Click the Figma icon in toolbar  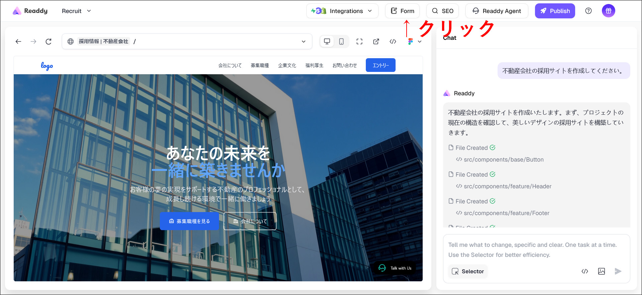(x=411, y=41)
